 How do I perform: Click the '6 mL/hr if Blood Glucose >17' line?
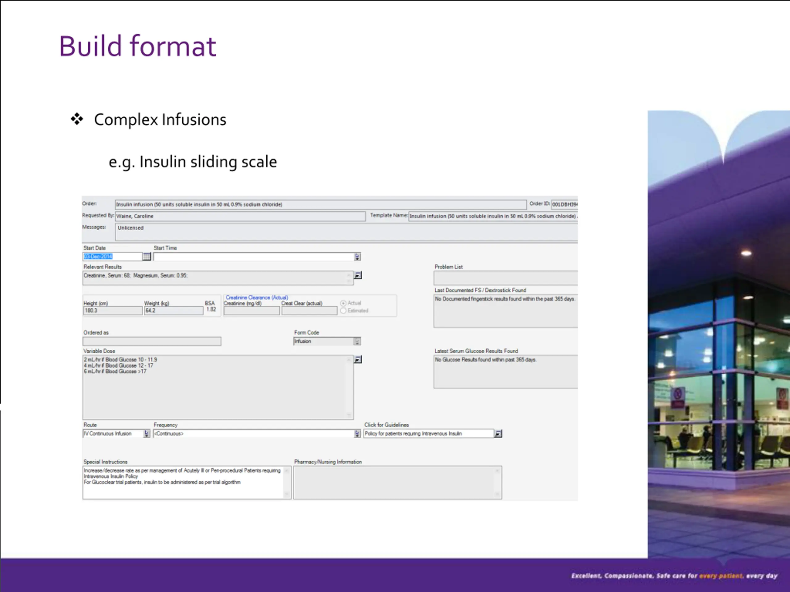coord(115,372)
